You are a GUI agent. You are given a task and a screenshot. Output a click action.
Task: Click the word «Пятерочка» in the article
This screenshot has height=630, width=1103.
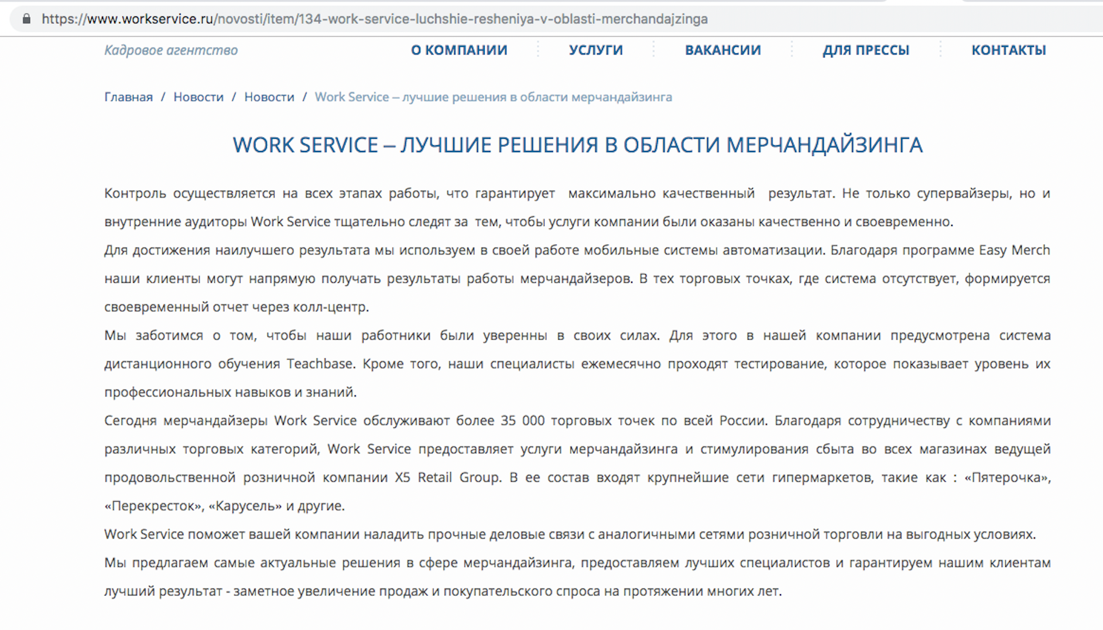pyautogui.click(x=1006, y=478)
